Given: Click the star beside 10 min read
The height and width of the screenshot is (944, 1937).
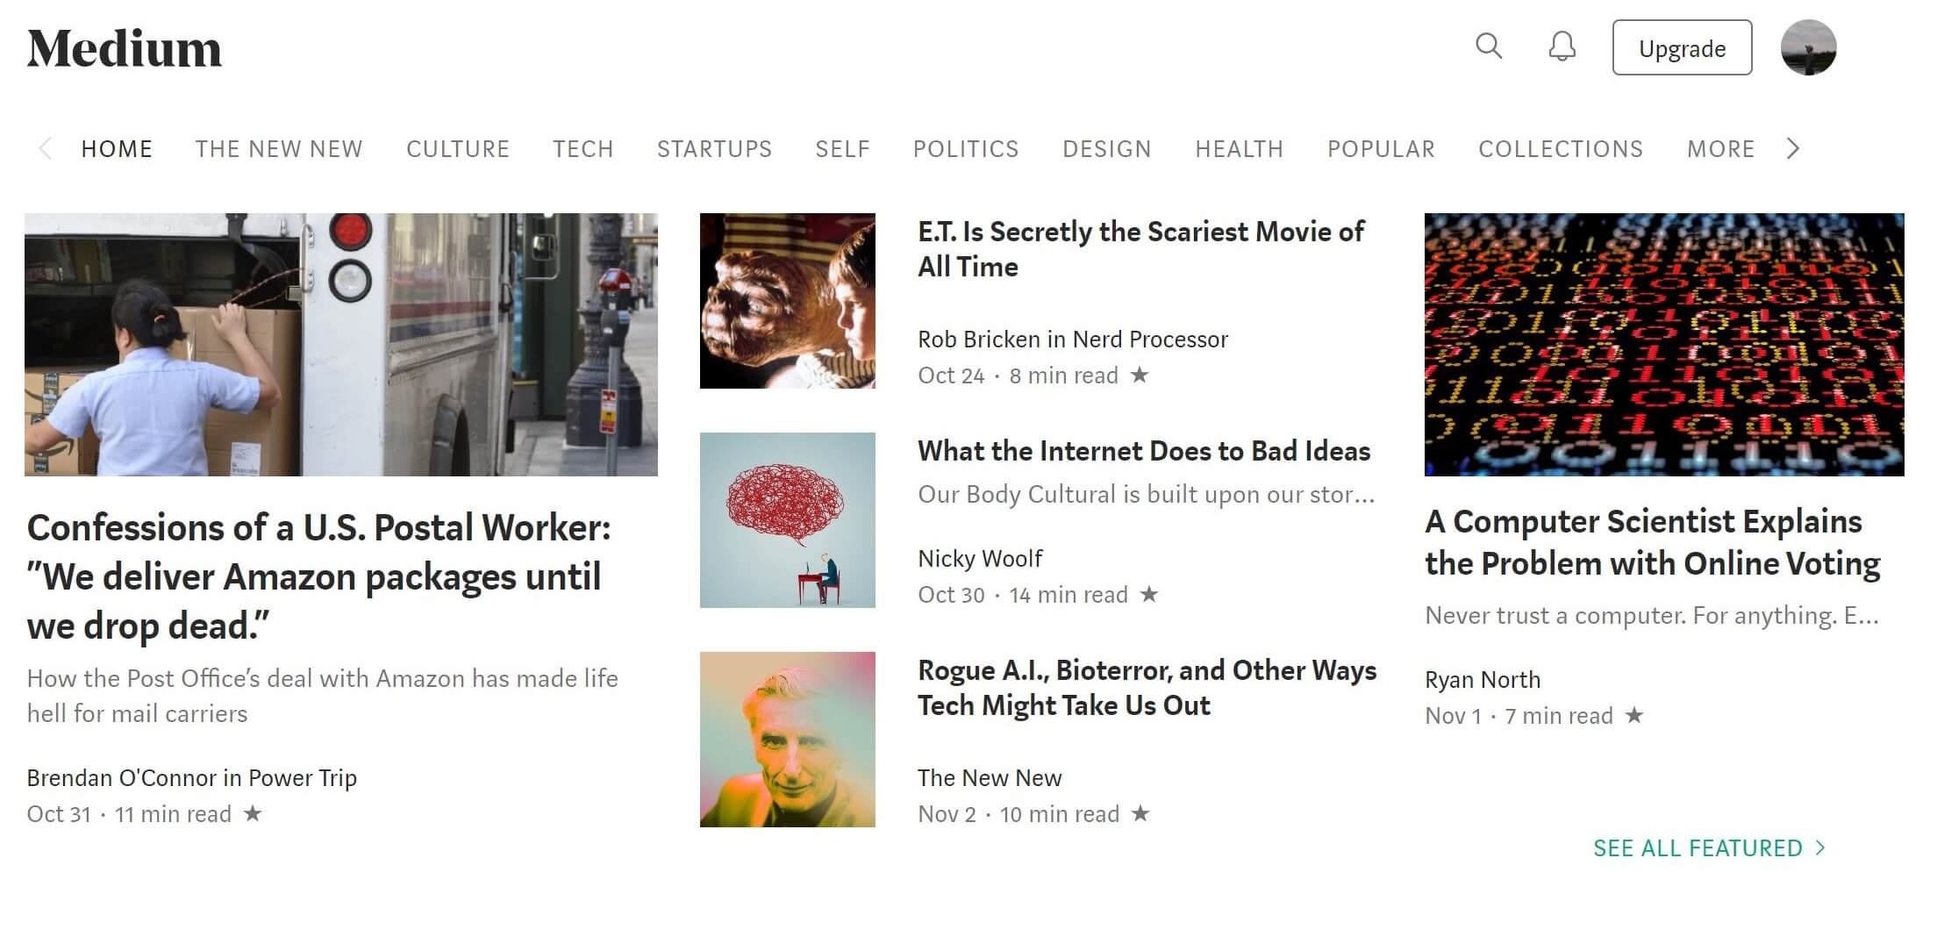Looking at the screenshot, I should 1140,814.
